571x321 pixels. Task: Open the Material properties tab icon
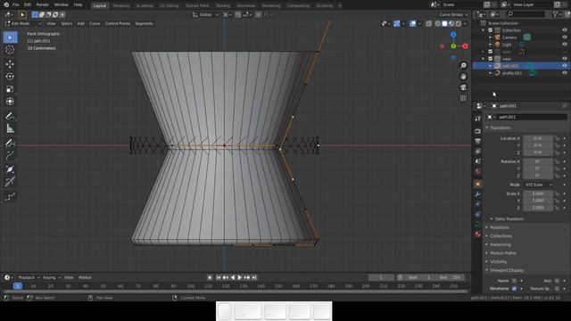(x=478, y=234)
